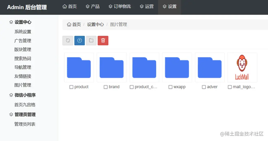The width and height of the screenshot is (268, 141).
Task: Open the 设置 top navigation menu
Action: pos(169,6)
